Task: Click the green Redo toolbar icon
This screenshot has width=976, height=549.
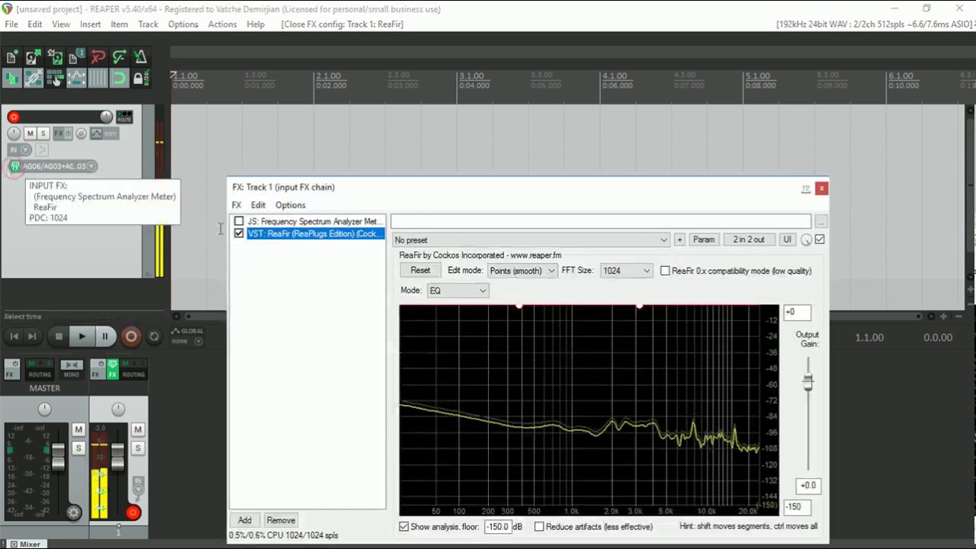Action: click(120, 57)
